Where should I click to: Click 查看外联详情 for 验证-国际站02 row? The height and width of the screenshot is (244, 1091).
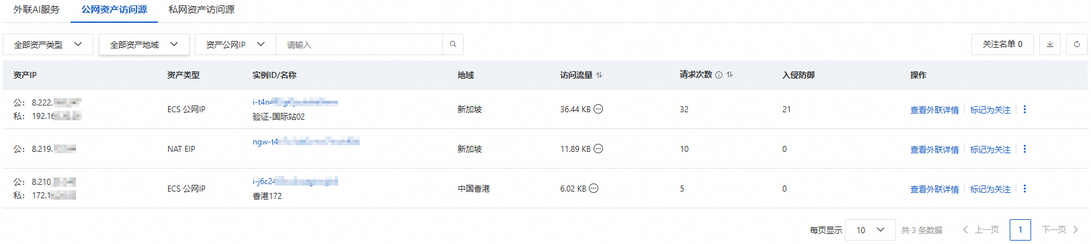pyautogui.click(x=934, y=110)
